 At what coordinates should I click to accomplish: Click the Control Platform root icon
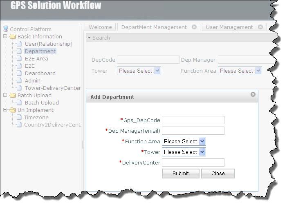[x=6, y=29]
